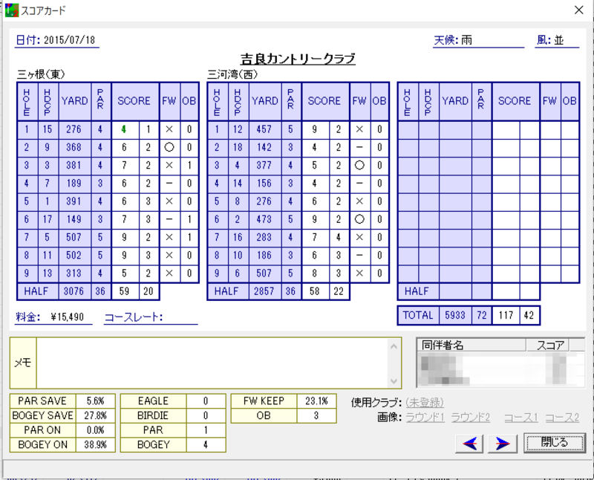Click inside the メモ text area
Viewport: 594px width, 480px height.
click(x=212, y=363)
